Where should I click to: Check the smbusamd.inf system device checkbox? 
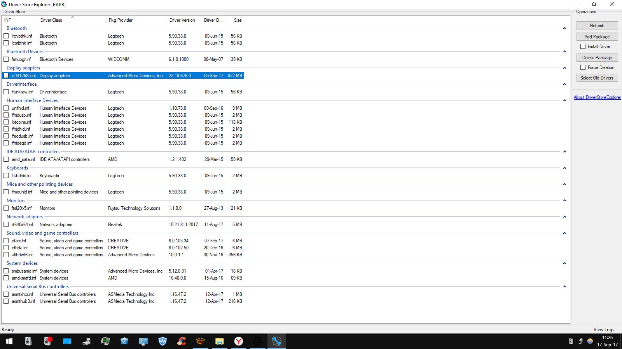[6, 271]
